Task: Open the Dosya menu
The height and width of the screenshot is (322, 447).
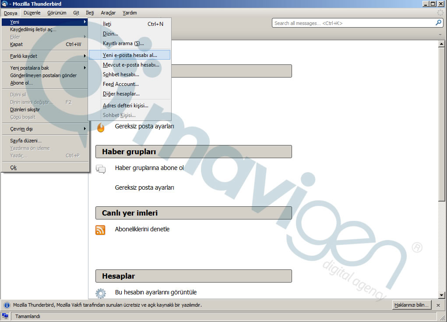Action: point(11,13)
